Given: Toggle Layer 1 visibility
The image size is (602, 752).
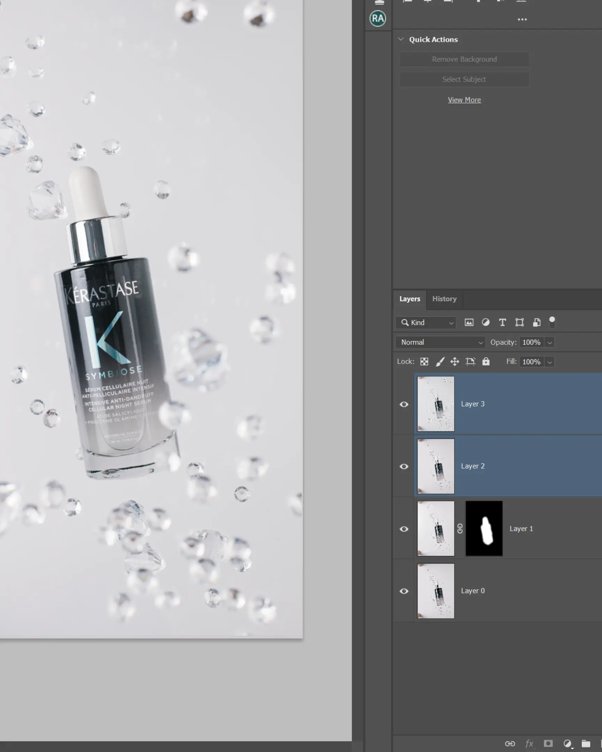Looking at the screenshot, I should pos(404,529).
